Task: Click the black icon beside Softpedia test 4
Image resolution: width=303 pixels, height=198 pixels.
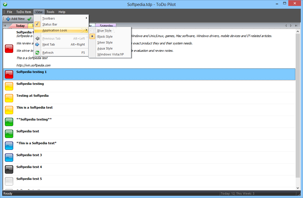Action: click(9, 169)
